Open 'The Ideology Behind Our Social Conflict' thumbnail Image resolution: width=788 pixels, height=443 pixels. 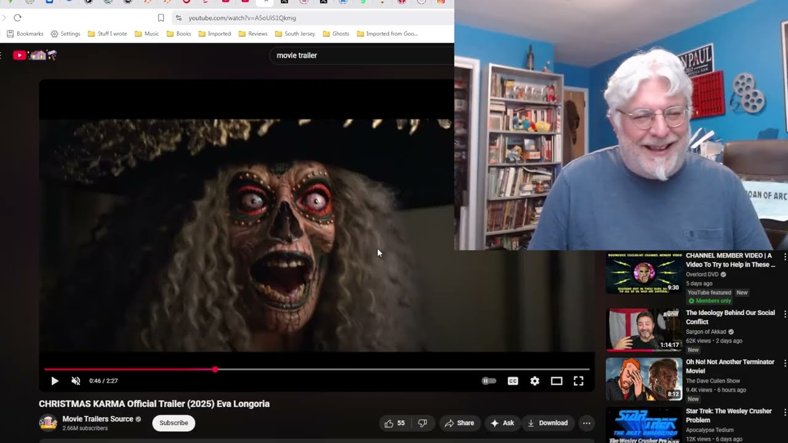click(x=644, y=330)
